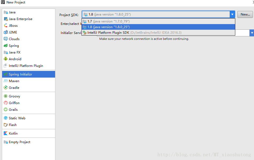Select Clouds in the project list
The height and width of the screenshot is (160, 254).
(14, 39)
